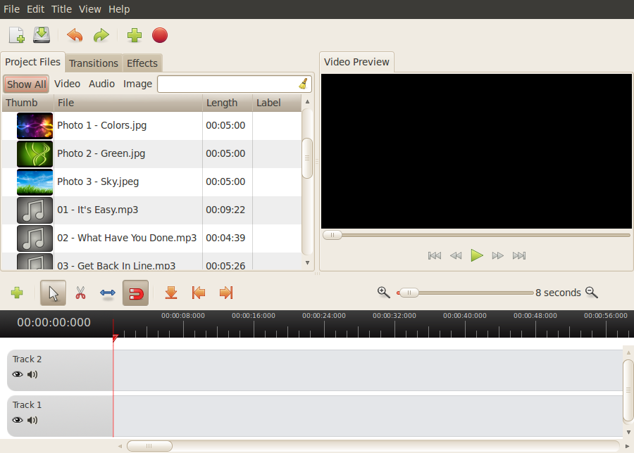Click the timeline zoom slider
Viewport: 634px width, 453px height.
pyautogui.click(x=465, y=293)
